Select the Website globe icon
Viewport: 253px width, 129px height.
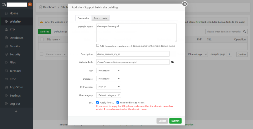coord(6,22)
